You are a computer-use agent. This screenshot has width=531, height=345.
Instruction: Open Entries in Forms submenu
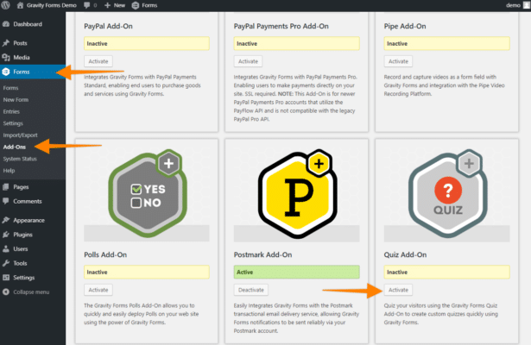(12, 111)
